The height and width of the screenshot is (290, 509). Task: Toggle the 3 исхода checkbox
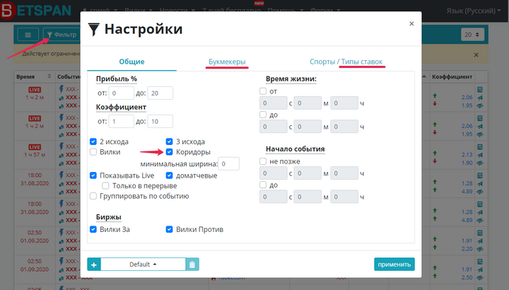pos(169,141)
